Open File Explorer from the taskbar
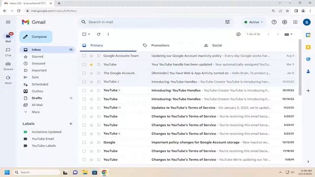 pos(85,173)
